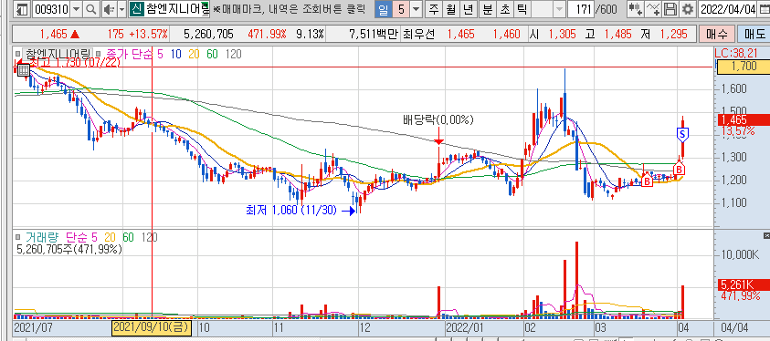Click the volume 5,260,705 value
Viewport: 770px width, 341px height.
point(208,34)
